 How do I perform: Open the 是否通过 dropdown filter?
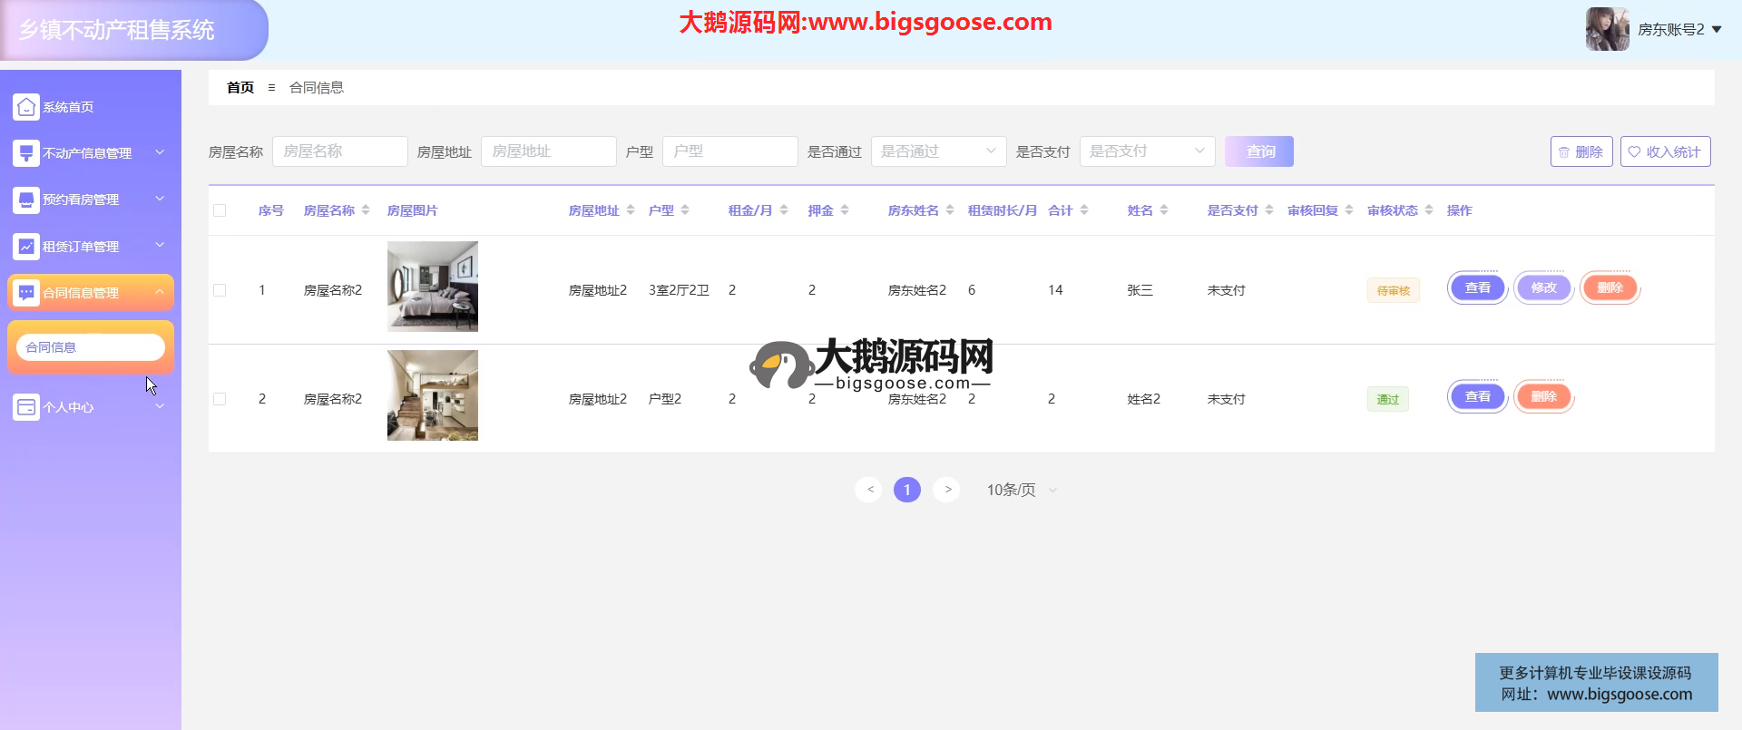(x=938, y=151)
